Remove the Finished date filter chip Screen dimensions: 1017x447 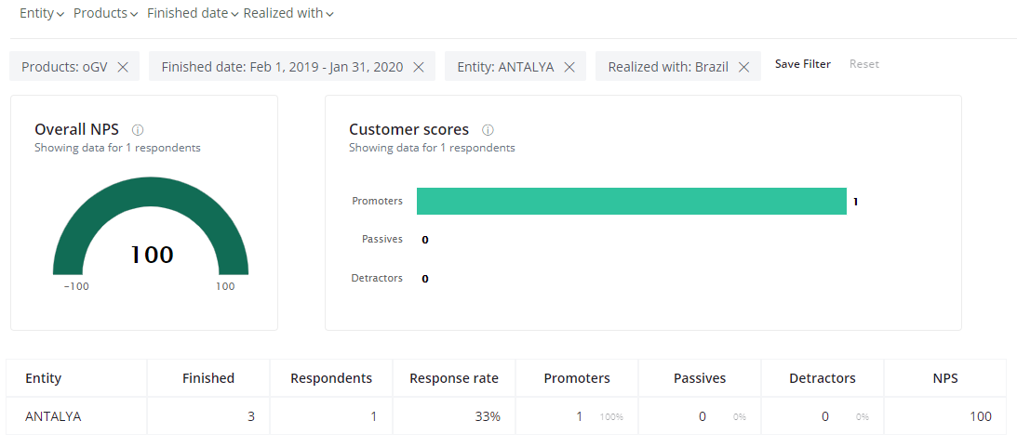click(x=419, y=67)
